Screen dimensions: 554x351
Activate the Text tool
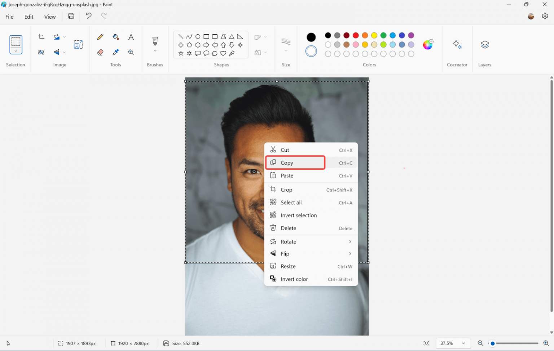pyautogui.click(x=131, y=37)
